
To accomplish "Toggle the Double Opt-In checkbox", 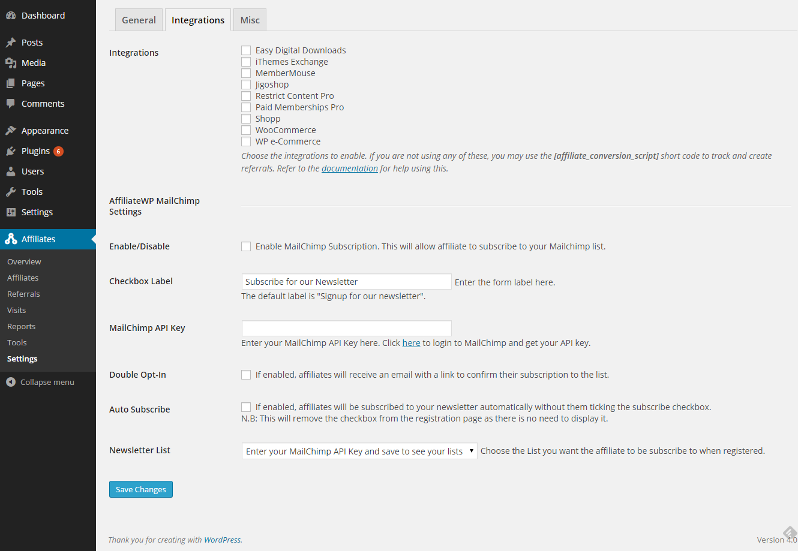I will click(246, 375).
